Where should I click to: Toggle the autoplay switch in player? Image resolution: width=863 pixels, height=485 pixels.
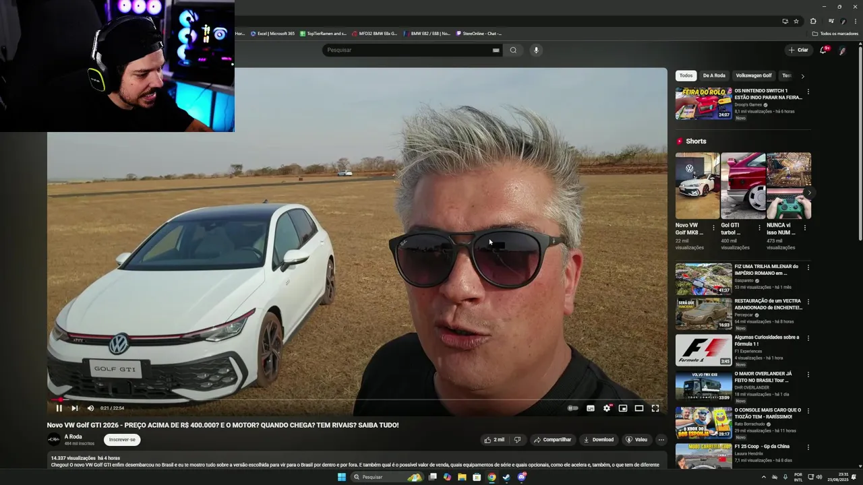click(573, 408)
